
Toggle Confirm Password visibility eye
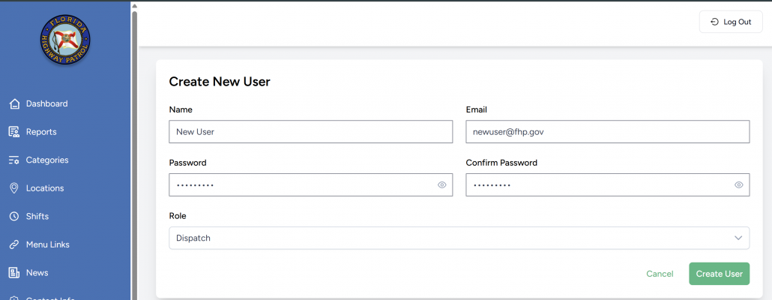click(738, 184)
